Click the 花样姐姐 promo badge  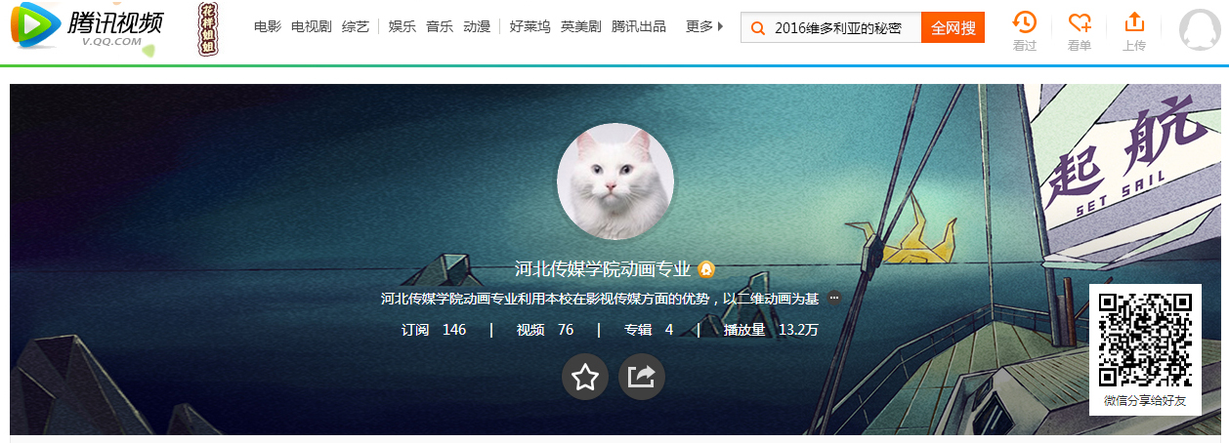207,28
